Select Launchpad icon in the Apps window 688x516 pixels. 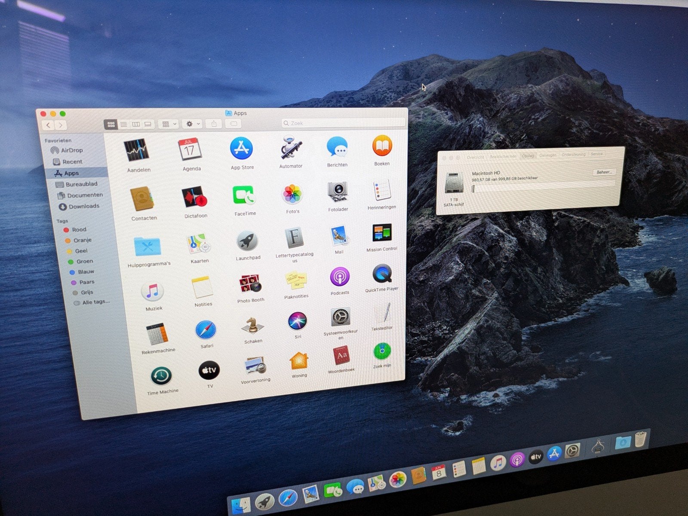tap(247, 241)
